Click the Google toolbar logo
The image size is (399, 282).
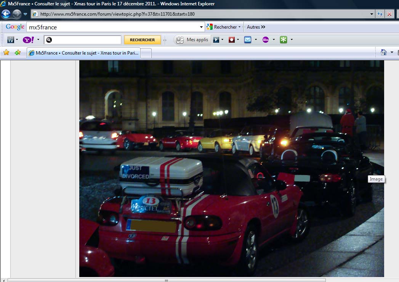(15, 27)
